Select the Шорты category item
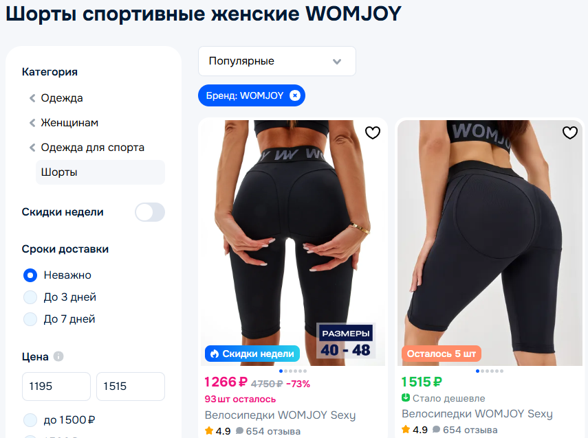Image resolution: width=588 pixels, height=438 pixels. pos(100,172)
